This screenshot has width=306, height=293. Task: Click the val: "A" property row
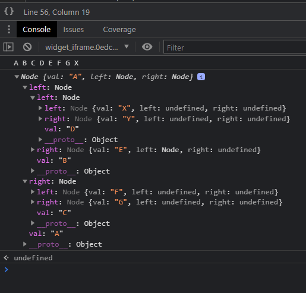point(46,234)
